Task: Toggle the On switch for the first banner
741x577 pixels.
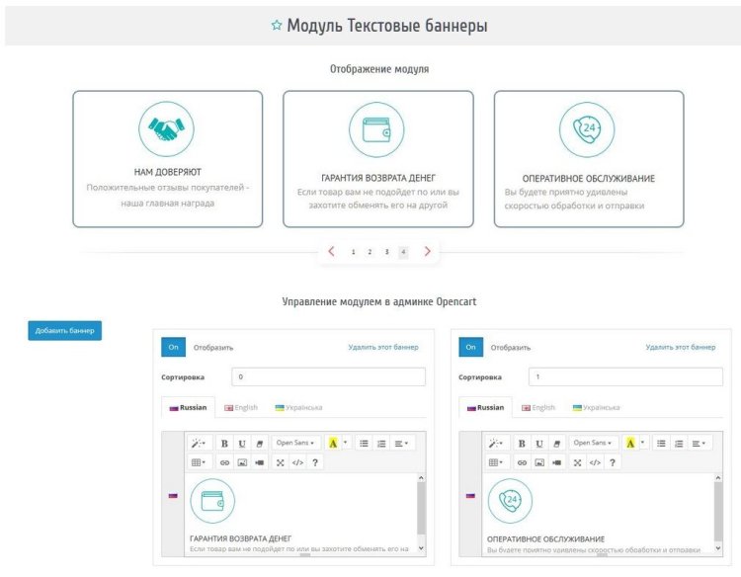Action: [173, 347]
